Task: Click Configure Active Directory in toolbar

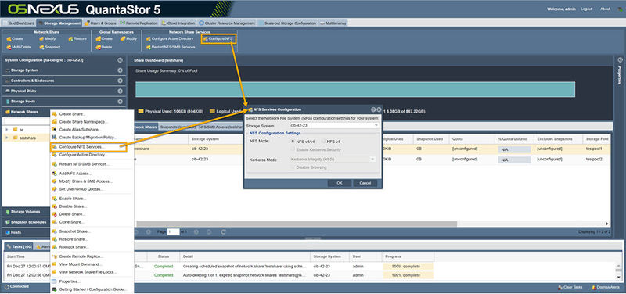Action: pyautogui.click(x=170, y=38)
